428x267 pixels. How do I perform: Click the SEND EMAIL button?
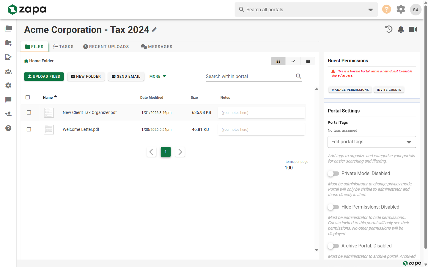coord(126,77)
